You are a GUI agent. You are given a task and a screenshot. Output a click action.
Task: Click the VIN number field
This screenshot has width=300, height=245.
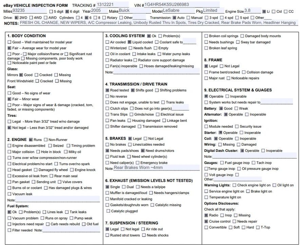[x=182, y=4]
